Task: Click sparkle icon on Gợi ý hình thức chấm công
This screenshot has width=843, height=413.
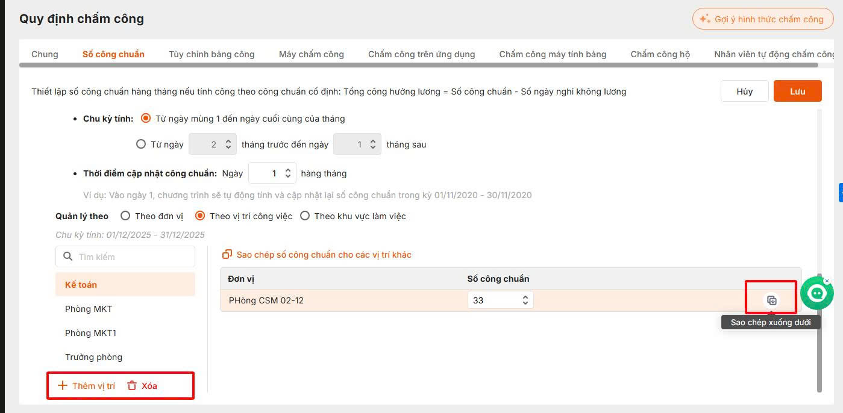Action: (x=704, y=19)
